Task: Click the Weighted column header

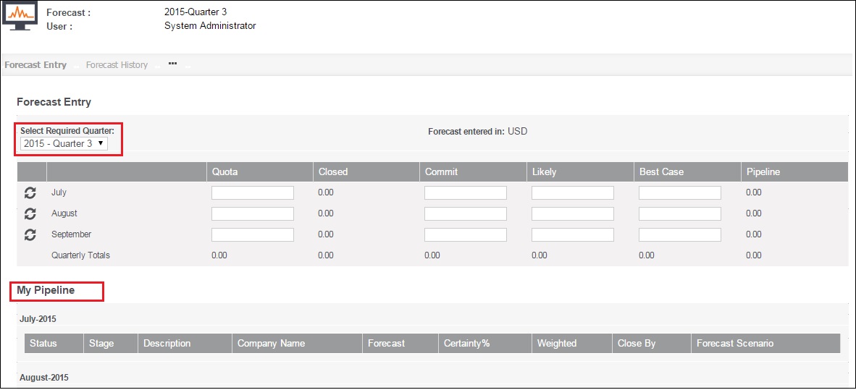Action: point(572,343)
